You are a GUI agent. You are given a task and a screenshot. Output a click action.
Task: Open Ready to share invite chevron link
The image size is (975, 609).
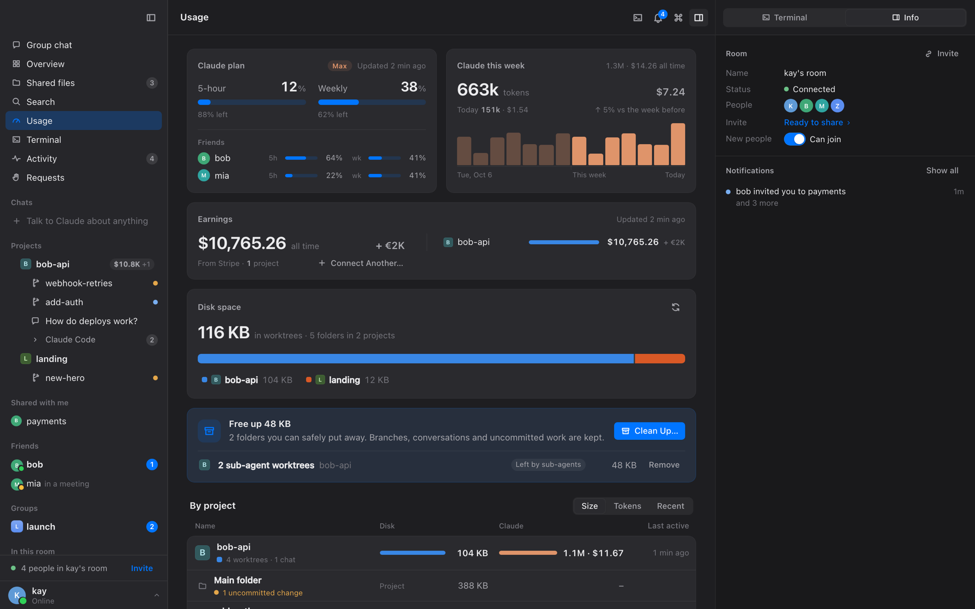pyautogui.click(x=817, y=123)
